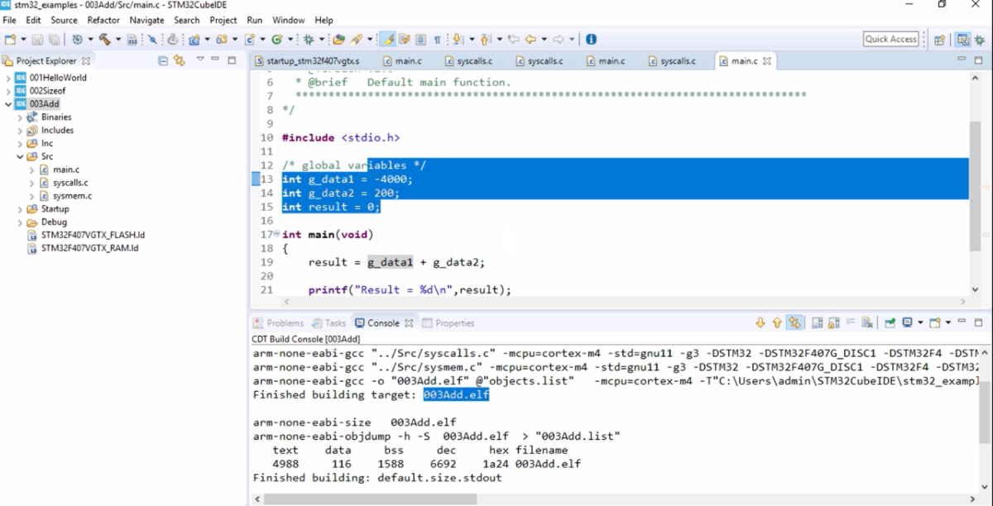Select the C/C++ perspective icon
The width and height of the screenshot is (993, 506).
click(962, 39)
